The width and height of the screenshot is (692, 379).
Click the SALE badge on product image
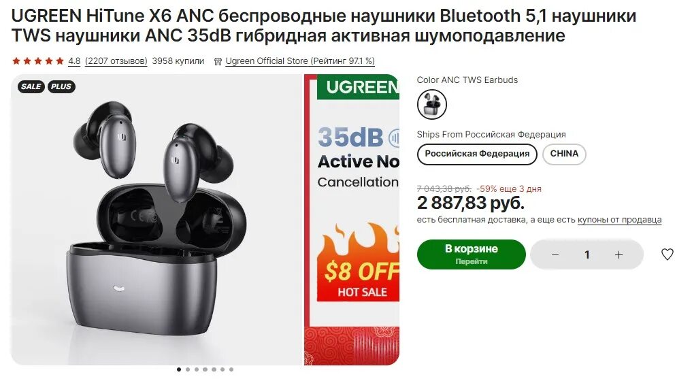[31, 86]
